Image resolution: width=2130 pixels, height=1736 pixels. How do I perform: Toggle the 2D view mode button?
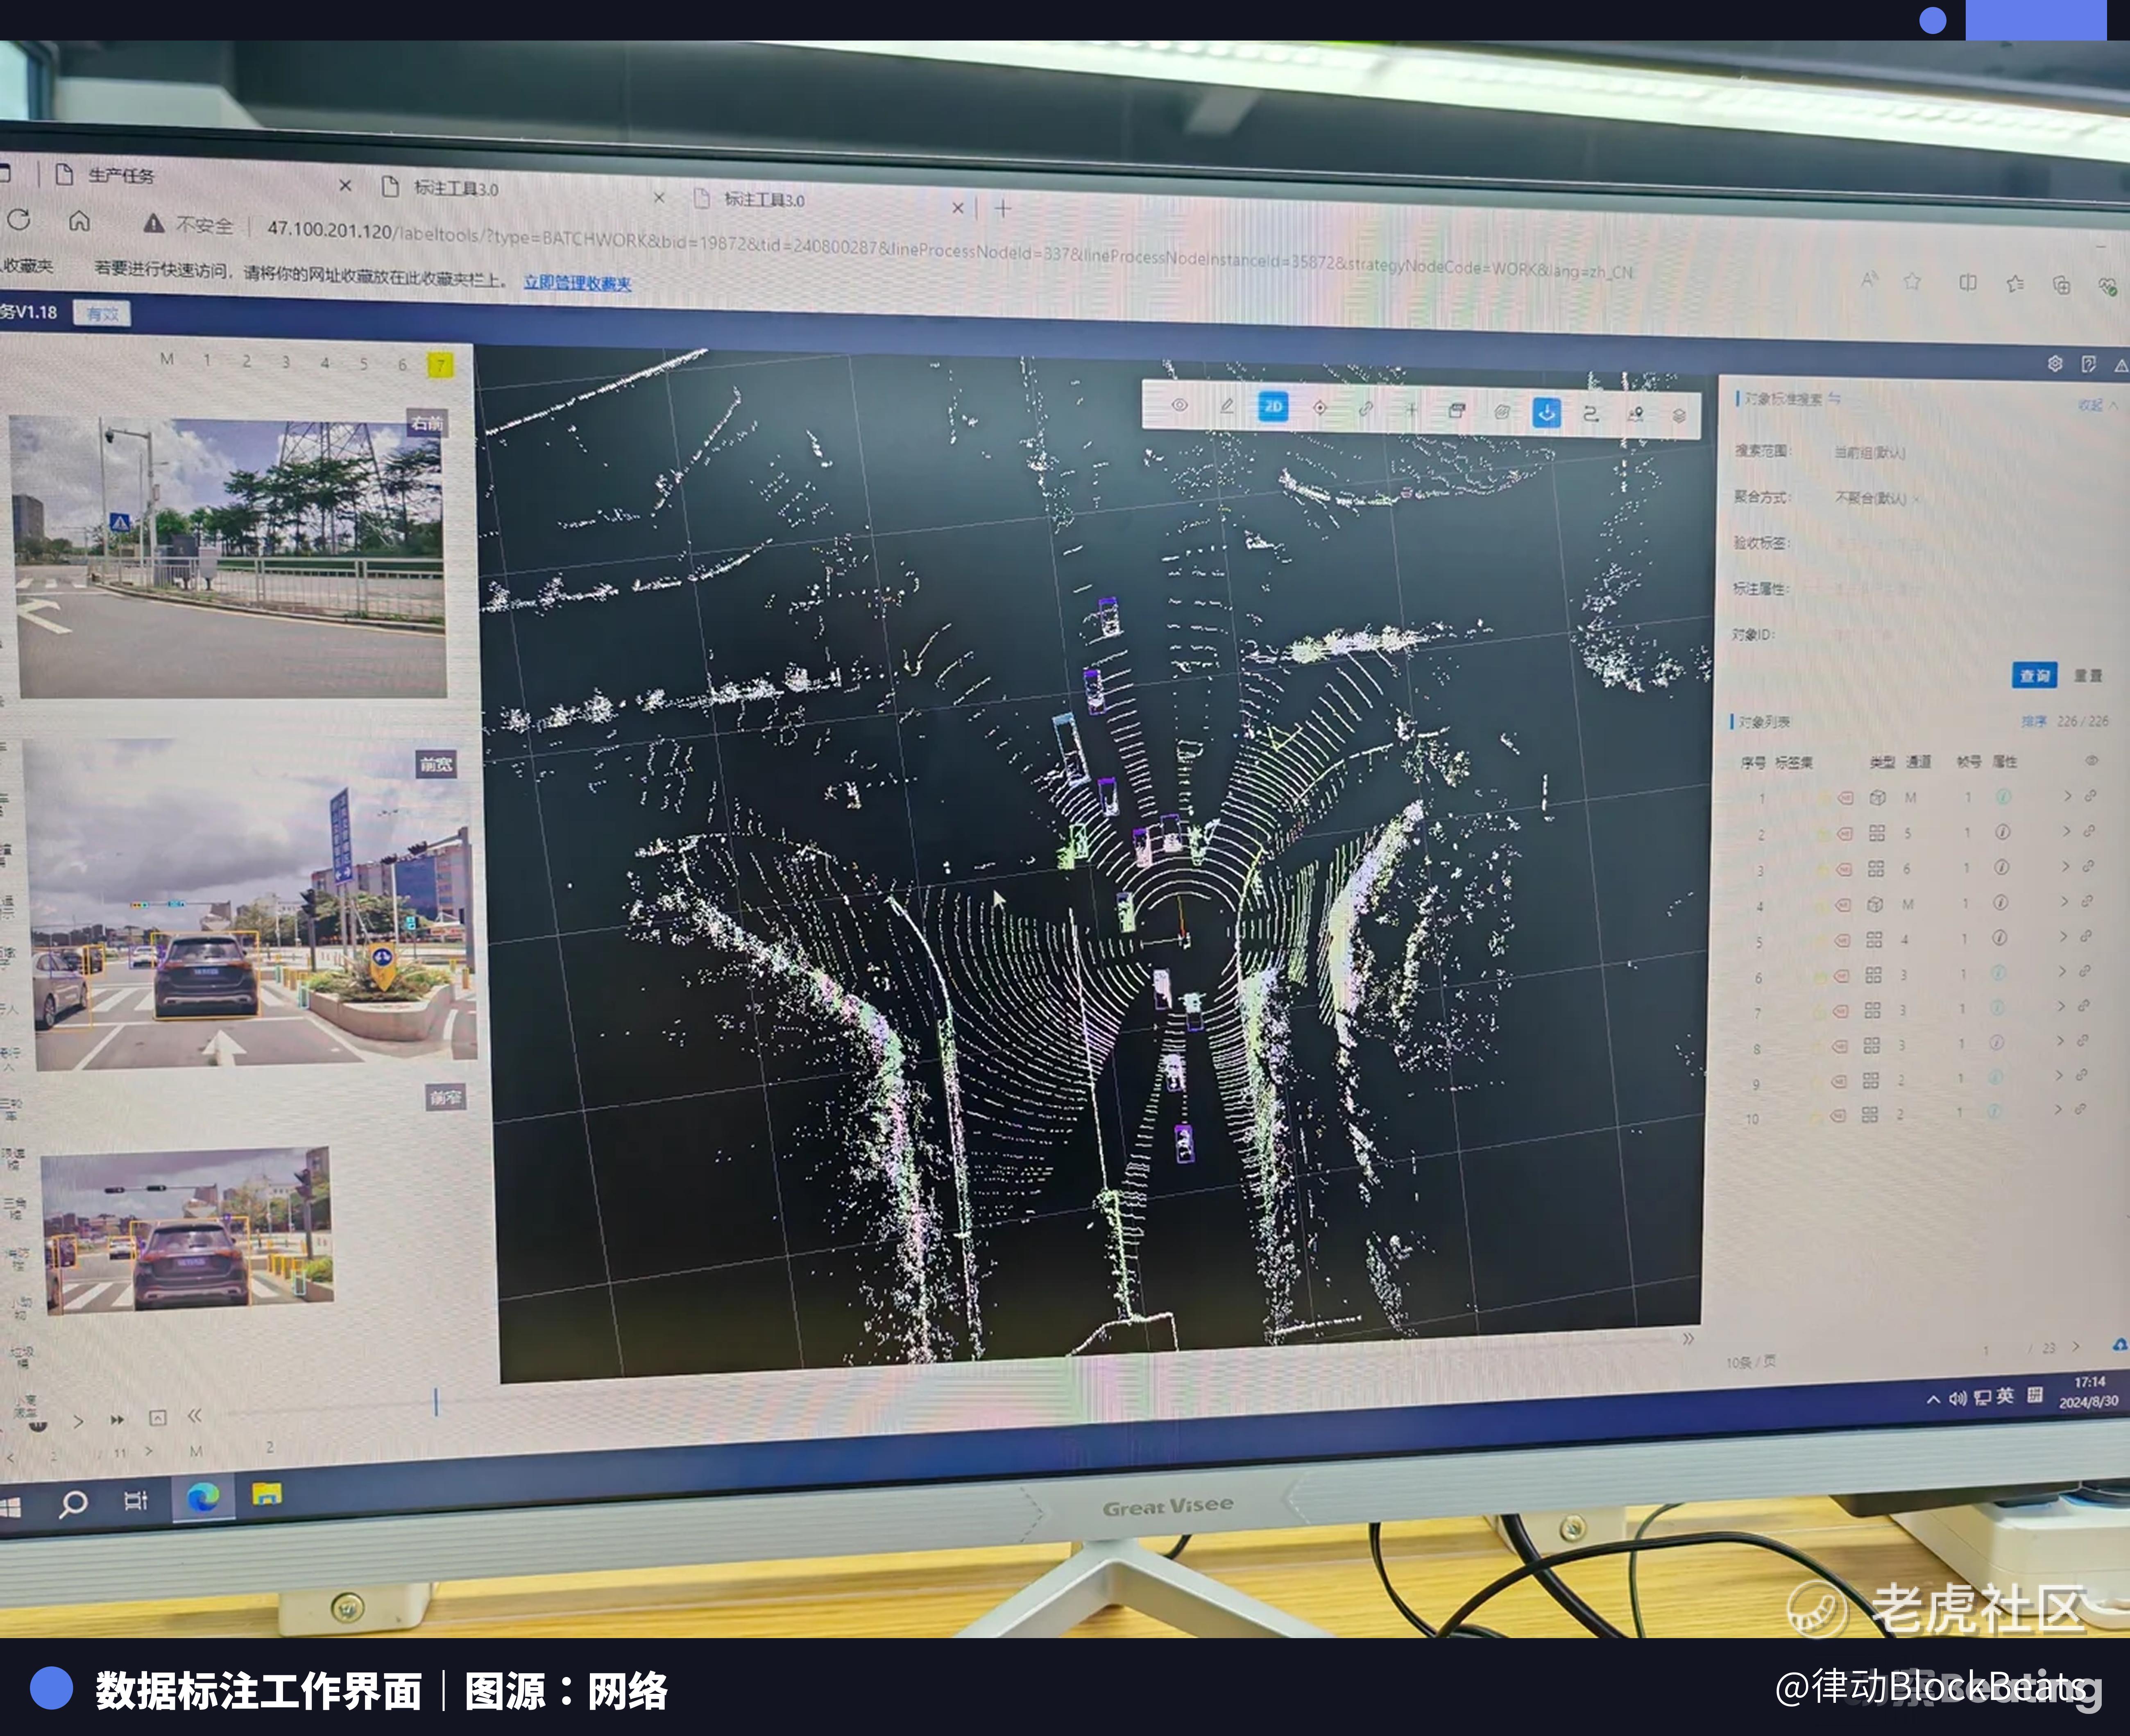(1273, 407)
